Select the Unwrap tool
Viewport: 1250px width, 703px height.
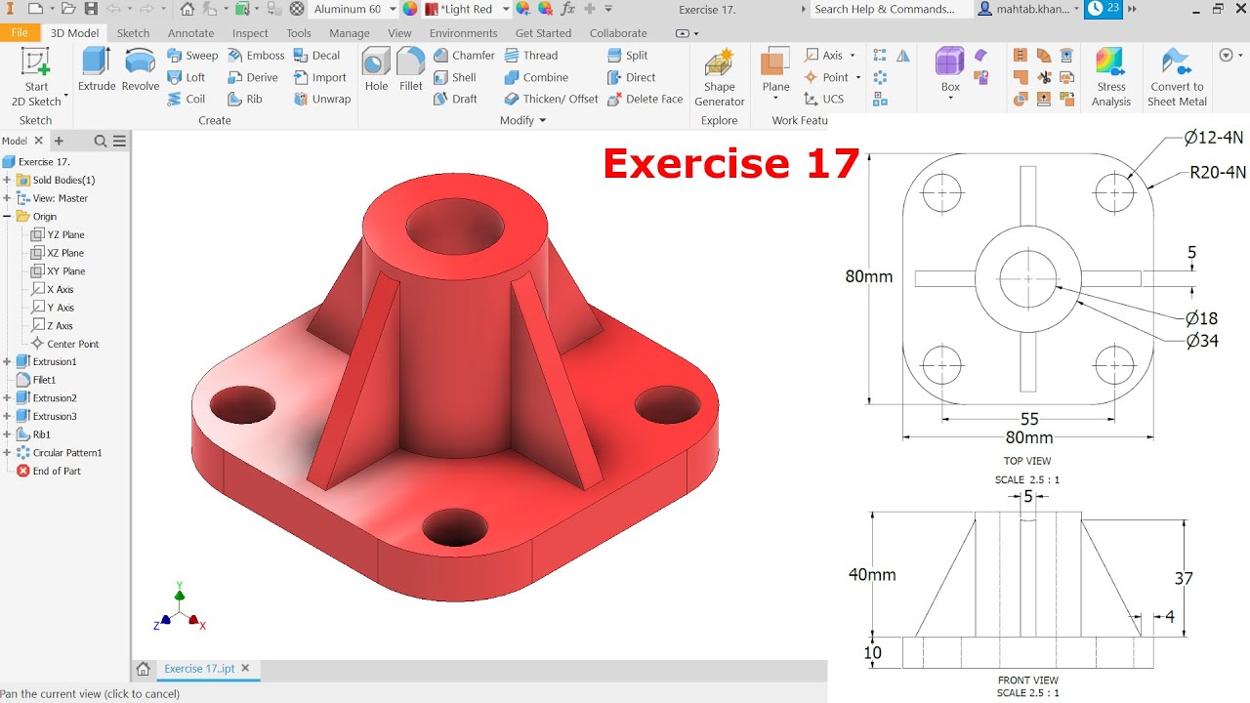(322, 99)
